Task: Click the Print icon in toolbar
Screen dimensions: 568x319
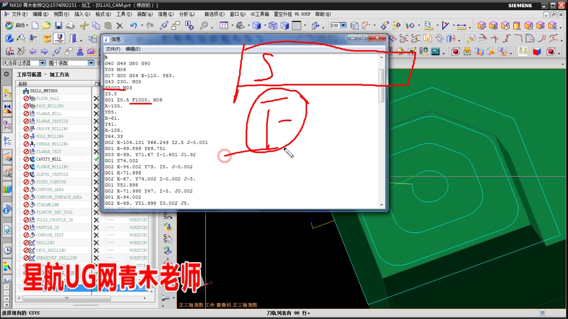Action: (x=70, y=26)
